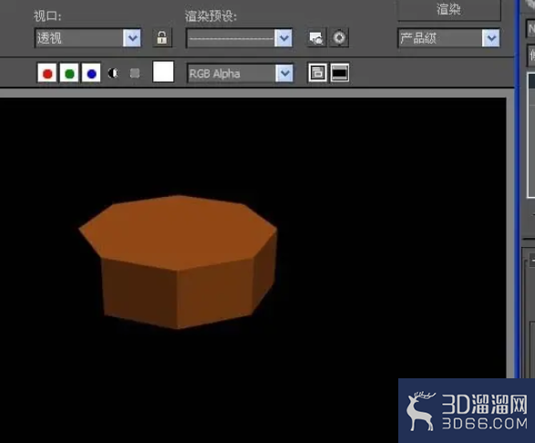The image size is (535, 443).
Task: Toggle the red channel button
Action: [47, 73]
